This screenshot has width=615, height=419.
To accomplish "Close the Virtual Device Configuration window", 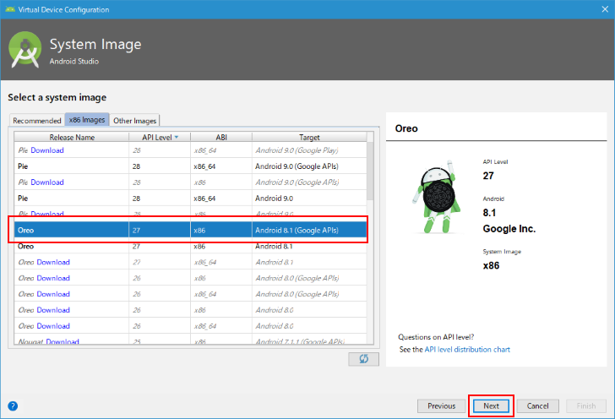I will [605, 9].
